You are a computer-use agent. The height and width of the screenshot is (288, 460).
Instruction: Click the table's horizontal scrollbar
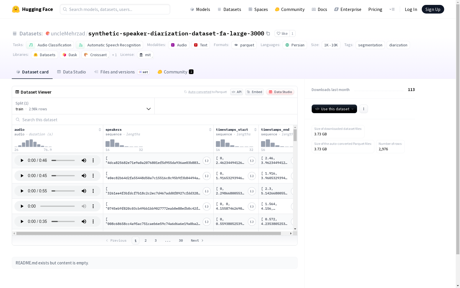(149, 233)
